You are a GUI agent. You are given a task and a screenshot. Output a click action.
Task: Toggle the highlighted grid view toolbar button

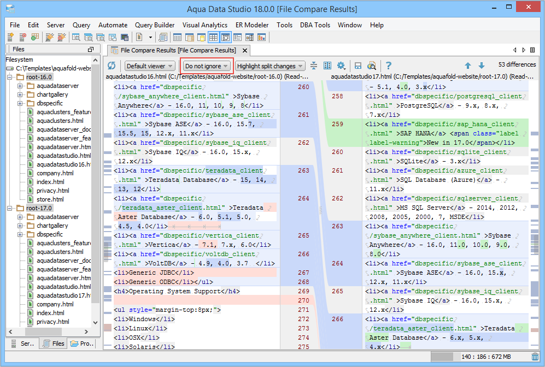tap(213, 37)
